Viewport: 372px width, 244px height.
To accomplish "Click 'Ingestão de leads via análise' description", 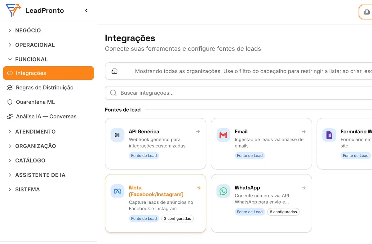I will 269,143.
